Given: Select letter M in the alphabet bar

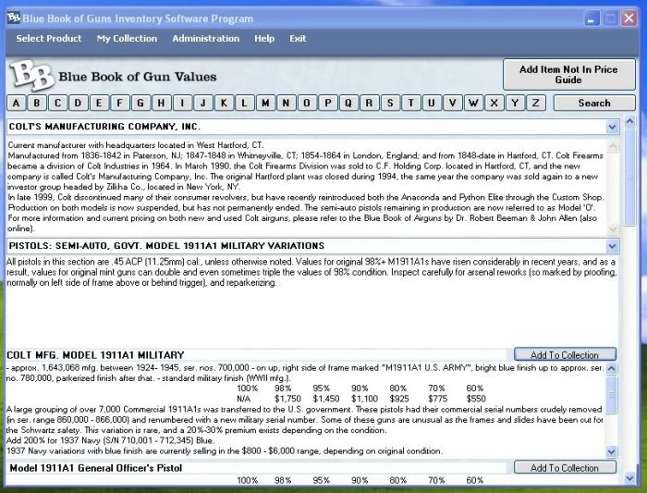Looking at the screenshot, I should [265, 103].
